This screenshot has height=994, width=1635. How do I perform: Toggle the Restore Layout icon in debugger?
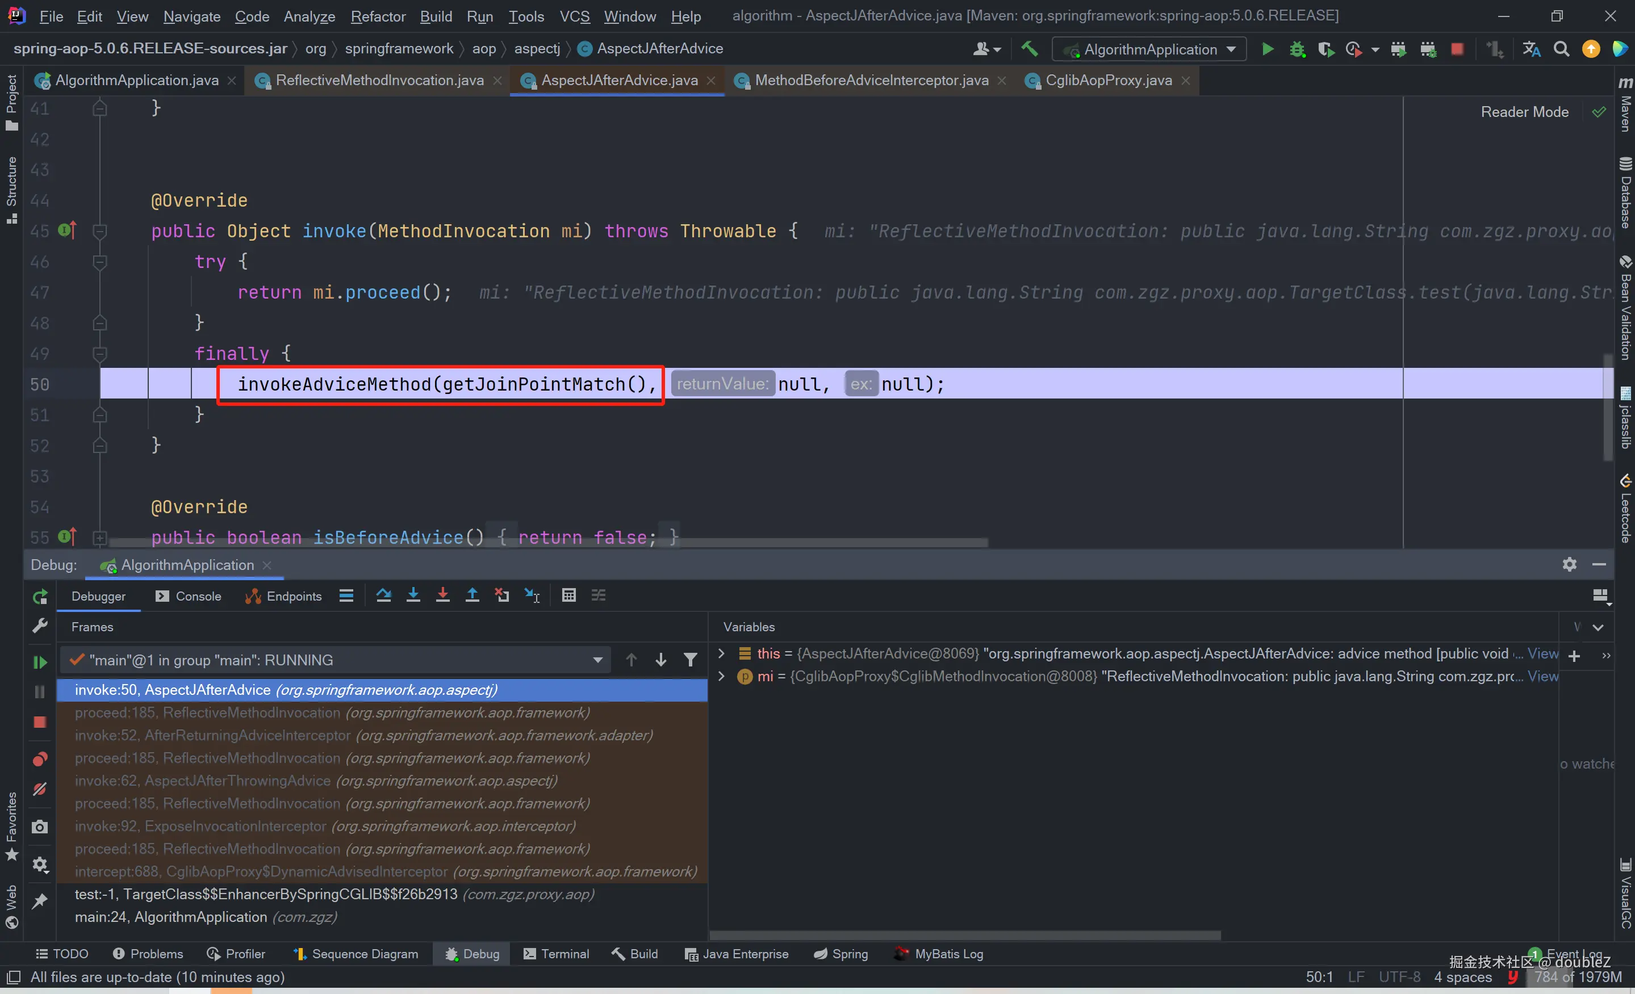tap(1601, 596)
